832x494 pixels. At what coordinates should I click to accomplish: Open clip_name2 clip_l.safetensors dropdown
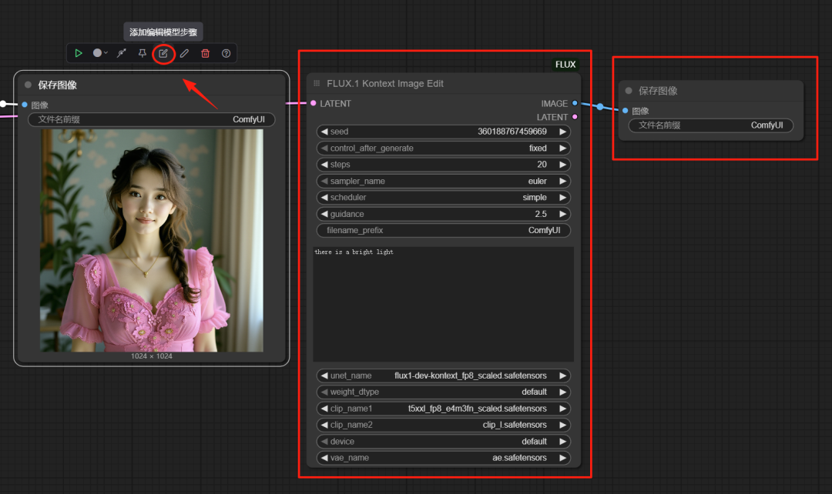click(444, 425)
